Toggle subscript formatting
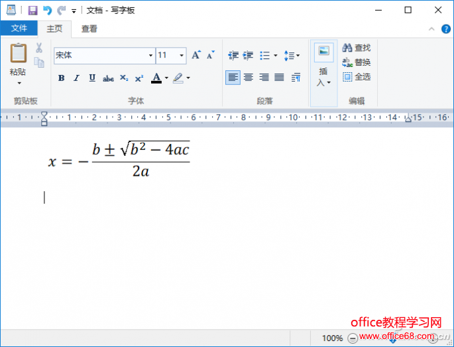Image resolution: width=454 pixels, height=347 pixels. click(124, 78)
